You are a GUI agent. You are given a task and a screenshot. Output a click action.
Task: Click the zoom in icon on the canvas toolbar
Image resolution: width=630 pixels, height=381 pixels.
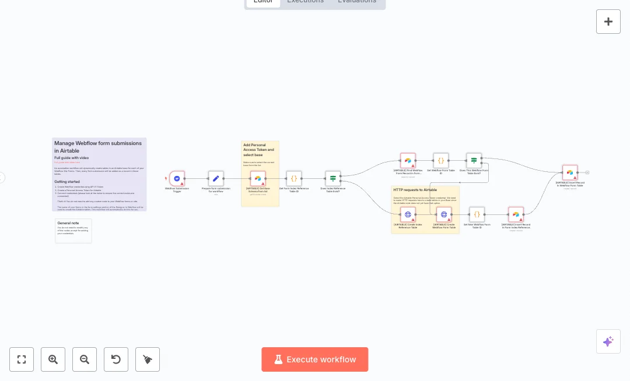[53, 359]
